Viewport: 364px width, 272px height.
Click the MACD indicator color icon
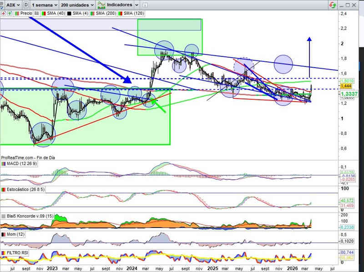pos(4,163)
